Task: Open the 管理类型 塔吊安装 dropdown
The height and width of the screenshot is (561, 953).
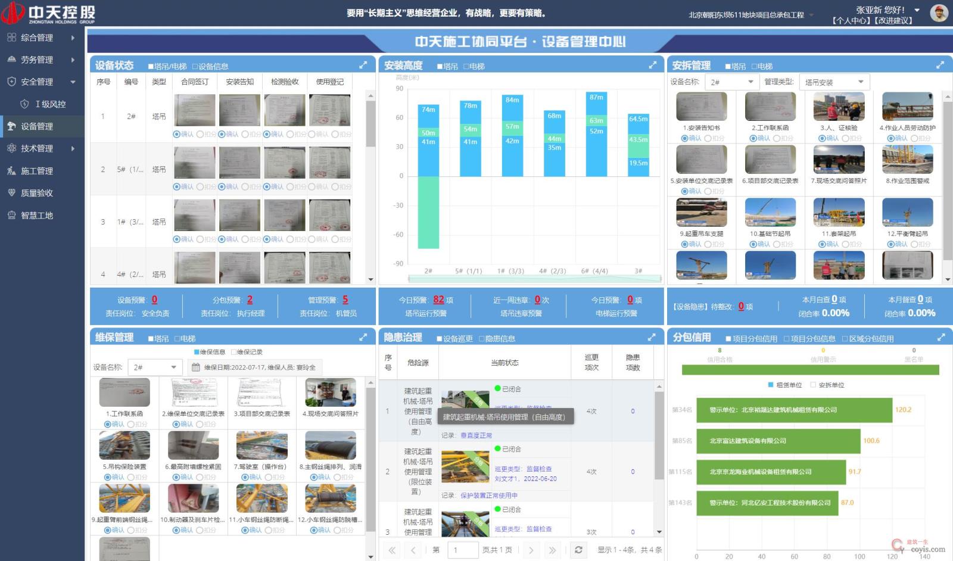Action: click(x=834, y=82)
